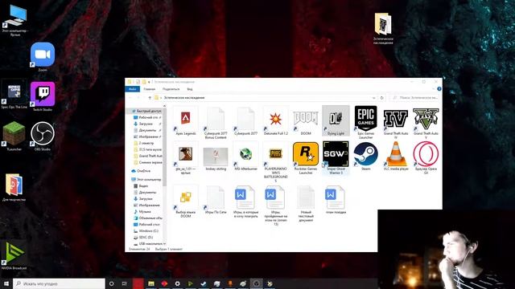Switch to the Главная ribbon tab
515x289 pixels.
click(x=149, y=89)
